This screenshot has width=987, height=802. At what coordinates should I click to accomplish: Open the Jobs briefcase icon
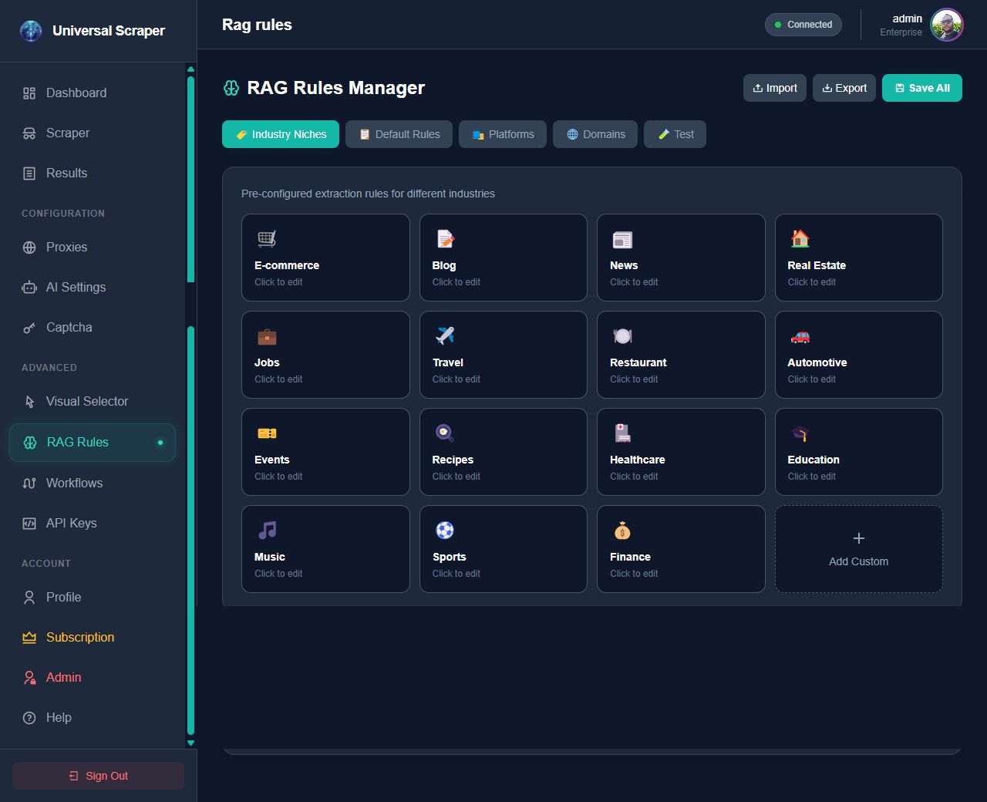point(267,336)
